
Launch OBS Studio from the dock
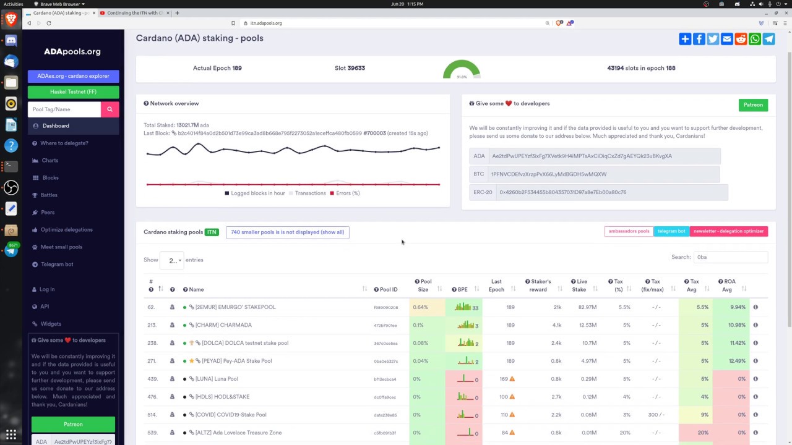click(11, 187)
